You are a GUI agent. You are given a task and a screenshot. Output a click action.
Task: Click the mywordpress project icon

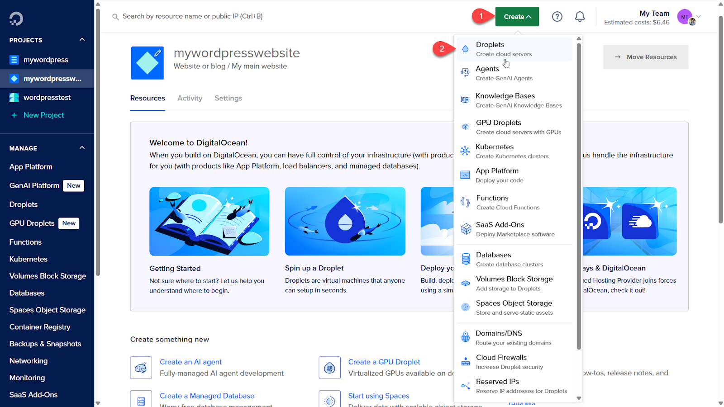tap(14, 60)
